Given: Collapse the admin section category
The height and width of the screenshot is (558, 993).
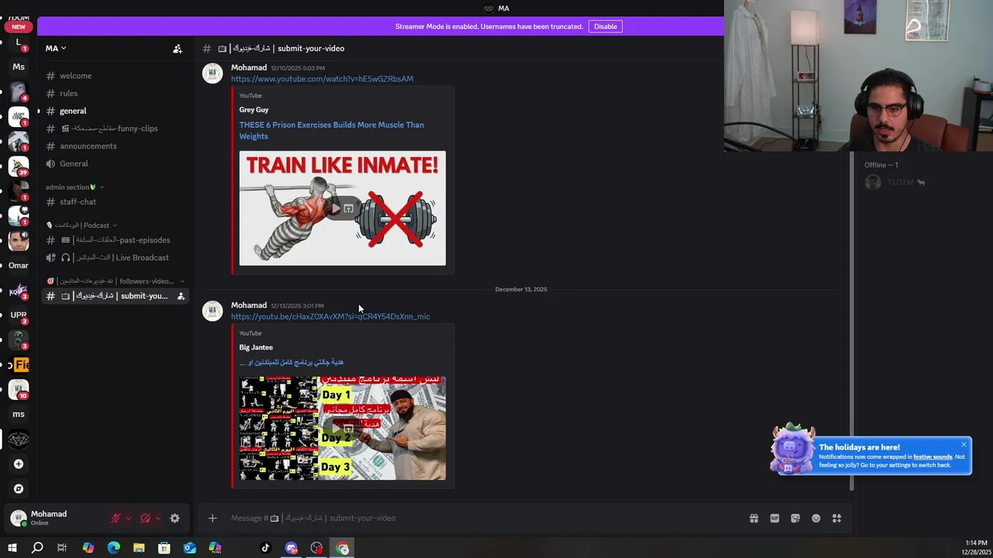Looking at the screenshot, I should (74, 187).
